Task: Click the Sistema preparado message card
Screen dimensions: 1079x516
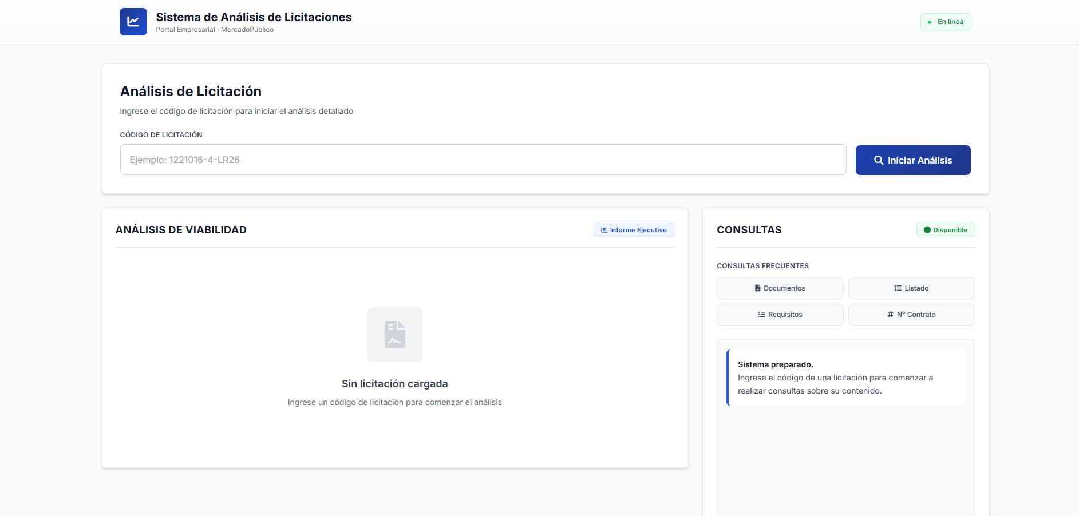Action: (x=845, y=378)
